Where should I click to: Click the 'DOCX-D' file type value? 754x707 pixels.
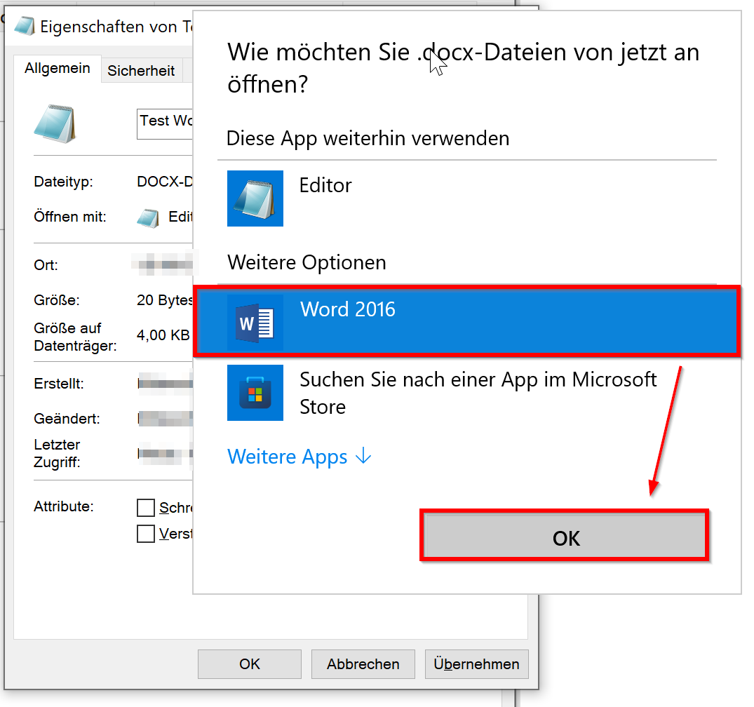(x=164, y=182)
